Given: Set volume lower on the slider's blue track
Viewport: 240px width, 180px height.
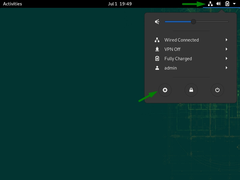Looking at the screenshot, I should (x=178, y=22).
